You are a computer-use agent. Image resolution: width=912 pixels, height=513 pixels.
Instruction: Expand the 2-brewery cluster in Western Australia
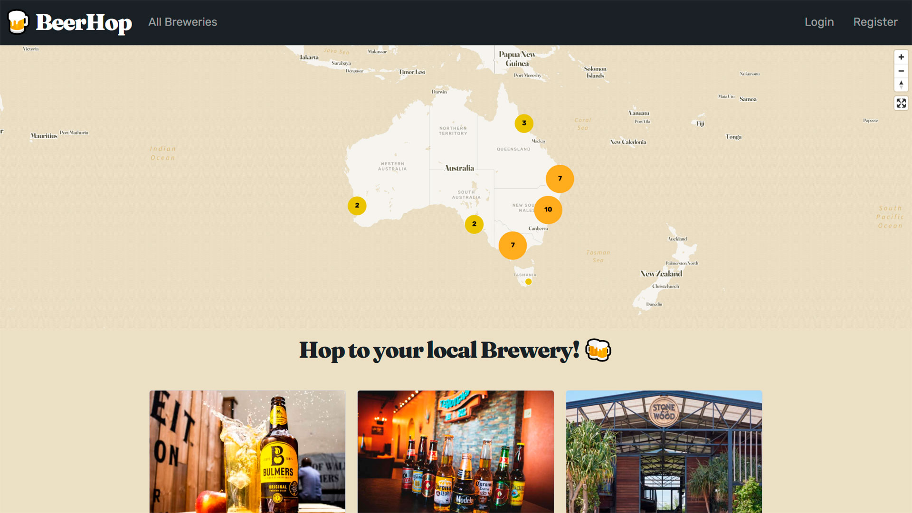[357, 206]
